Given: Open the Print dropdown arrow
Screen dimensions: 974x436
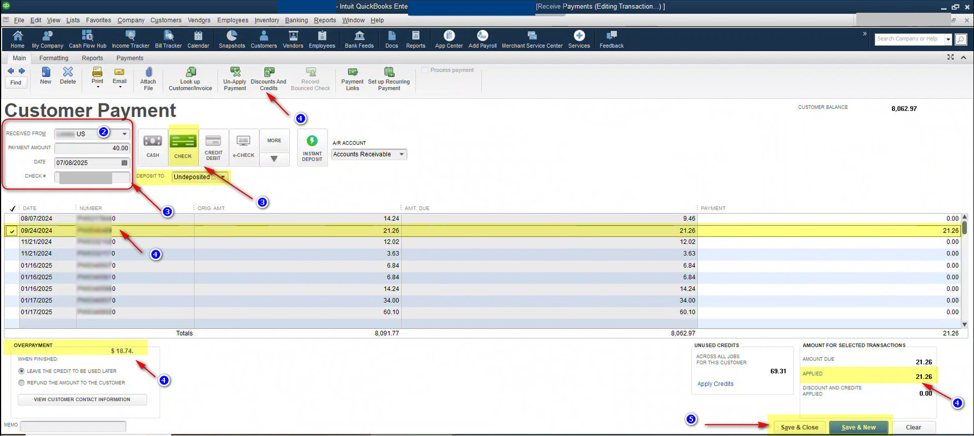Looking at the screenshot, I should (98, 87).
